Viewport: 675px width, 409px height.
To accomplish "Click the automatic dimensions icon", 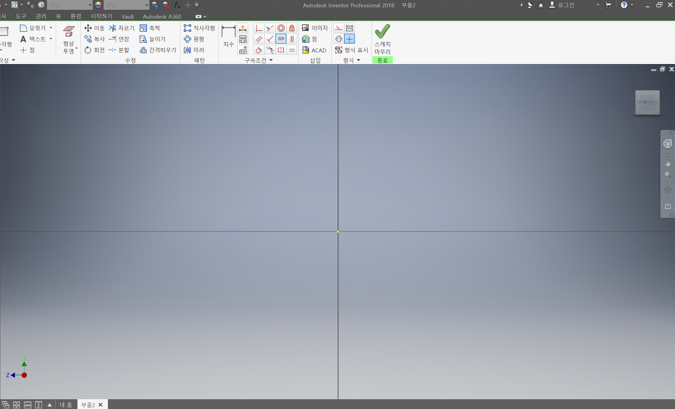I will pos(243,28).
